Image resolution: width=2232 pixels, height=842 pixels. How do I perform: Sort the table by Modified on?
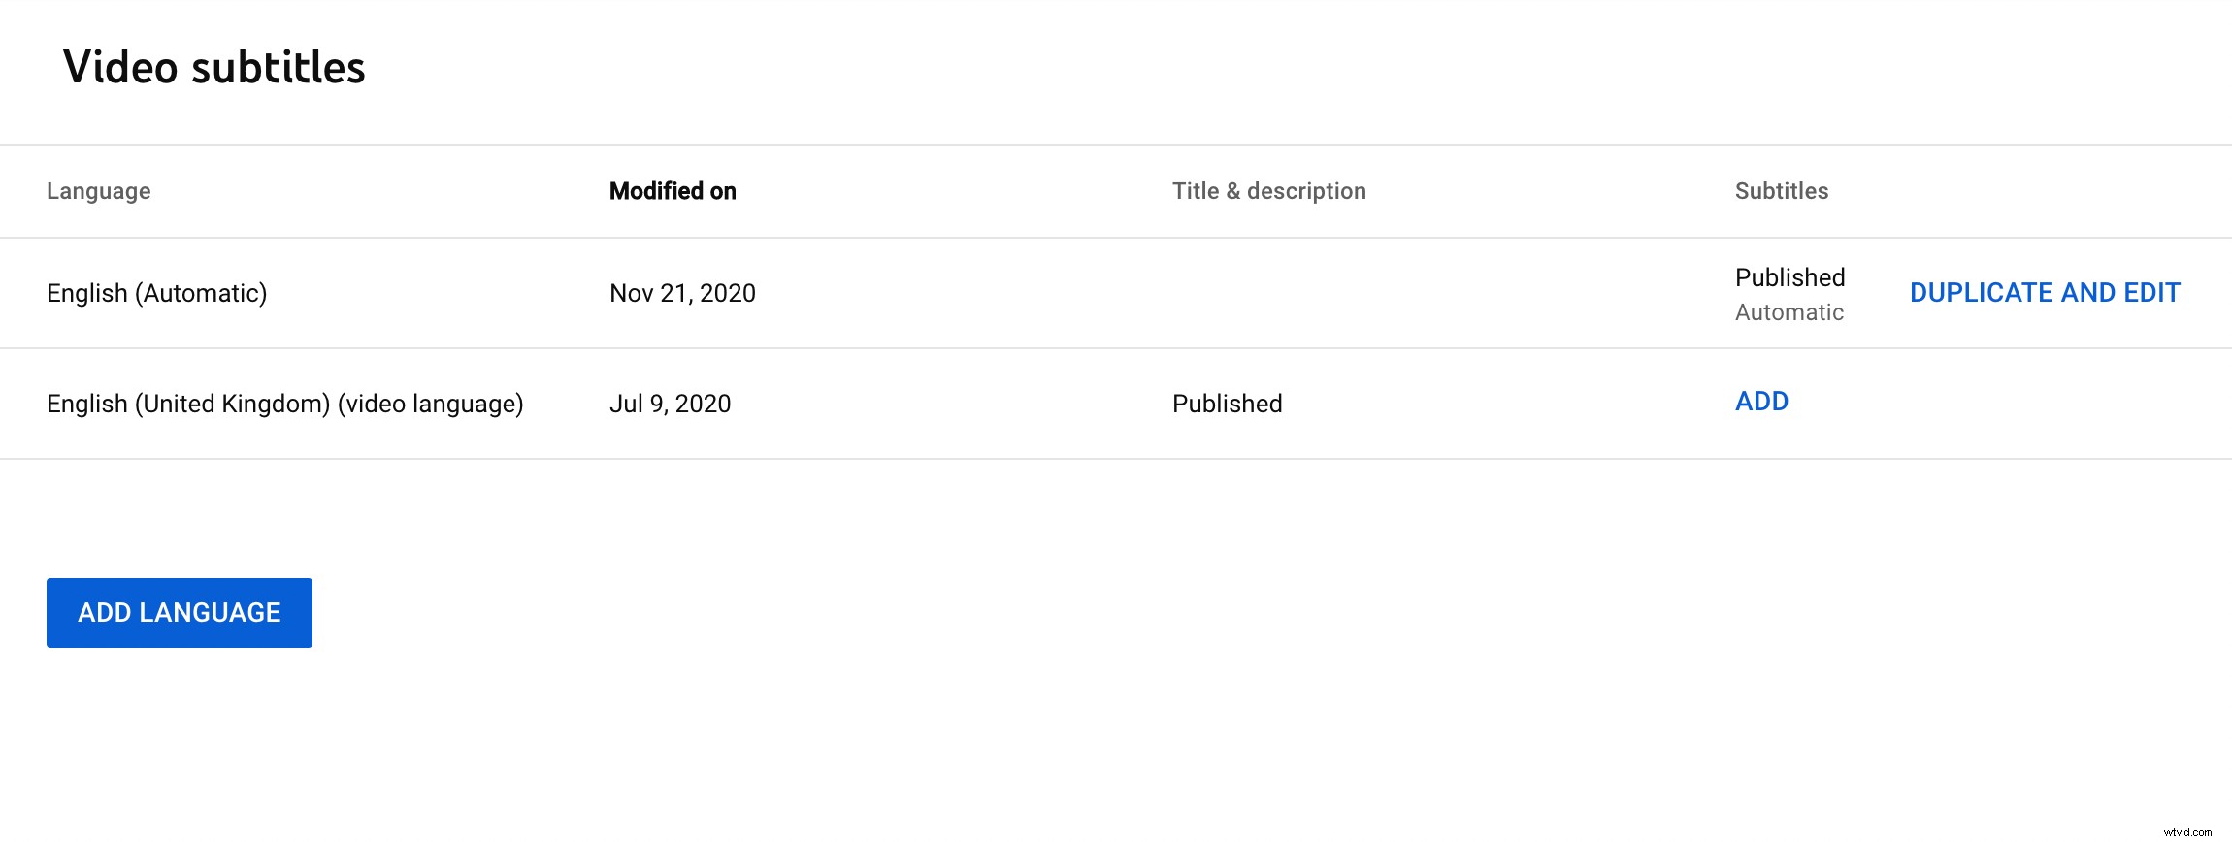[x=673, y=190]
